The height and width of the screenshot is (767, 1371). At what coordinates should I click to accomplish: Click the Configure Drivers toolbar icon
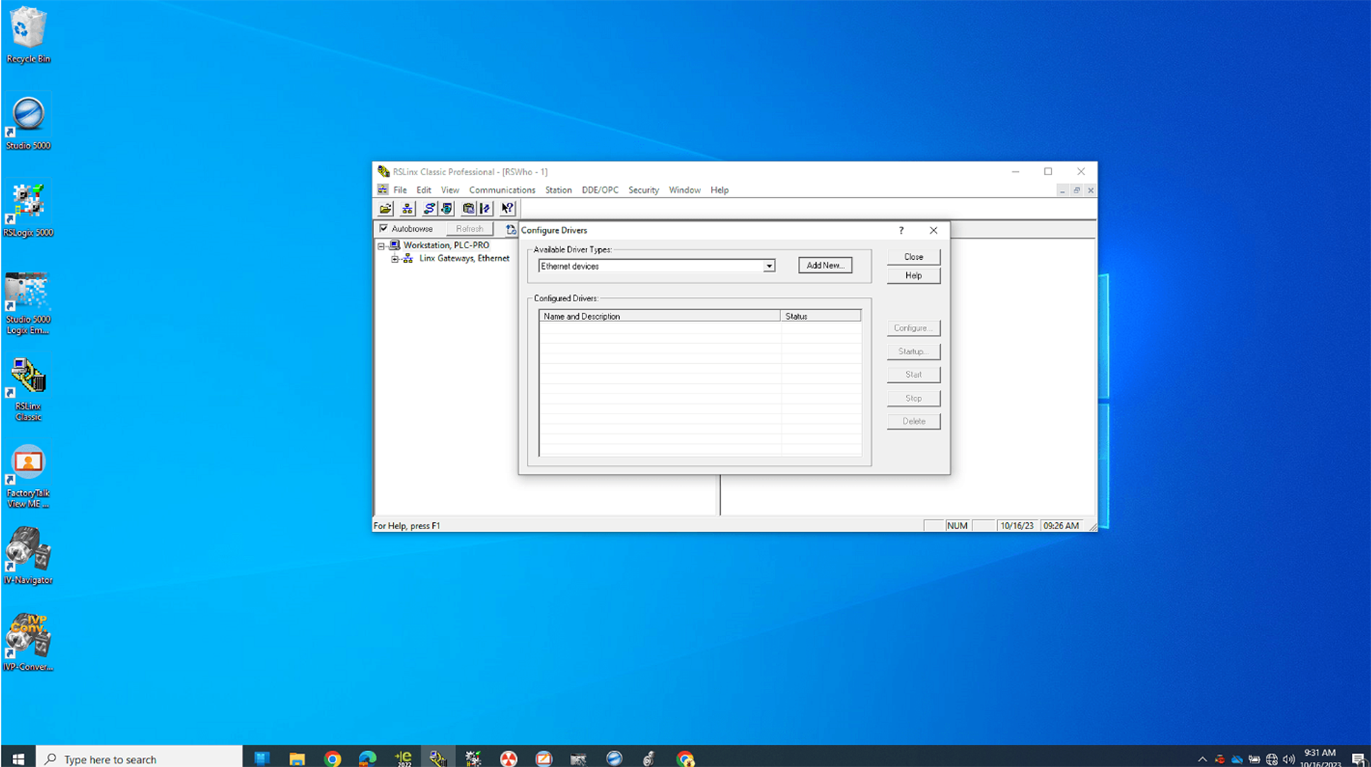click(x=429, y=209)
